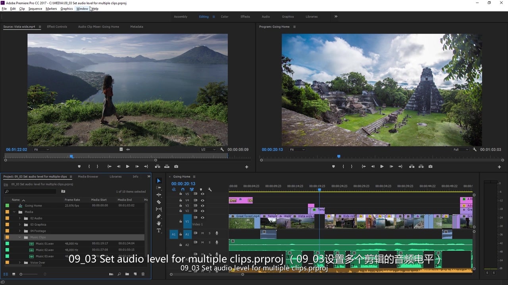508x285 pixels.
Task: Click Add Marker icon in timeline header
Action: point(201,190)
